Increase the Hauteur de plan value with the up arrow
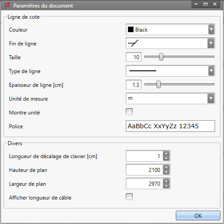The width and height of the screenshot is (224, 224). click(166, 167)
